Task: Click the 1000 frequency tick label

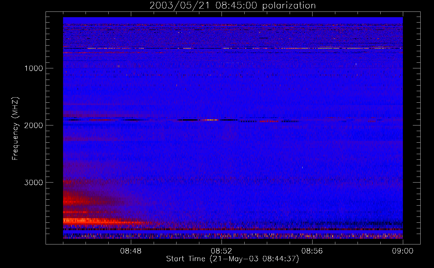Action: click(x=34, y=68)
